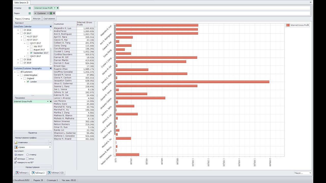Click the list icon beside Стовпці
This screenshot has width=326, height=183.
pyautogui.click(x=30, y=8)
